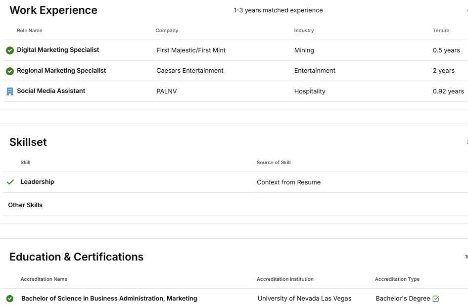Screen dimensions: 468x306
Task: Click the Source of Skill column header
Action: coord(274,163)
